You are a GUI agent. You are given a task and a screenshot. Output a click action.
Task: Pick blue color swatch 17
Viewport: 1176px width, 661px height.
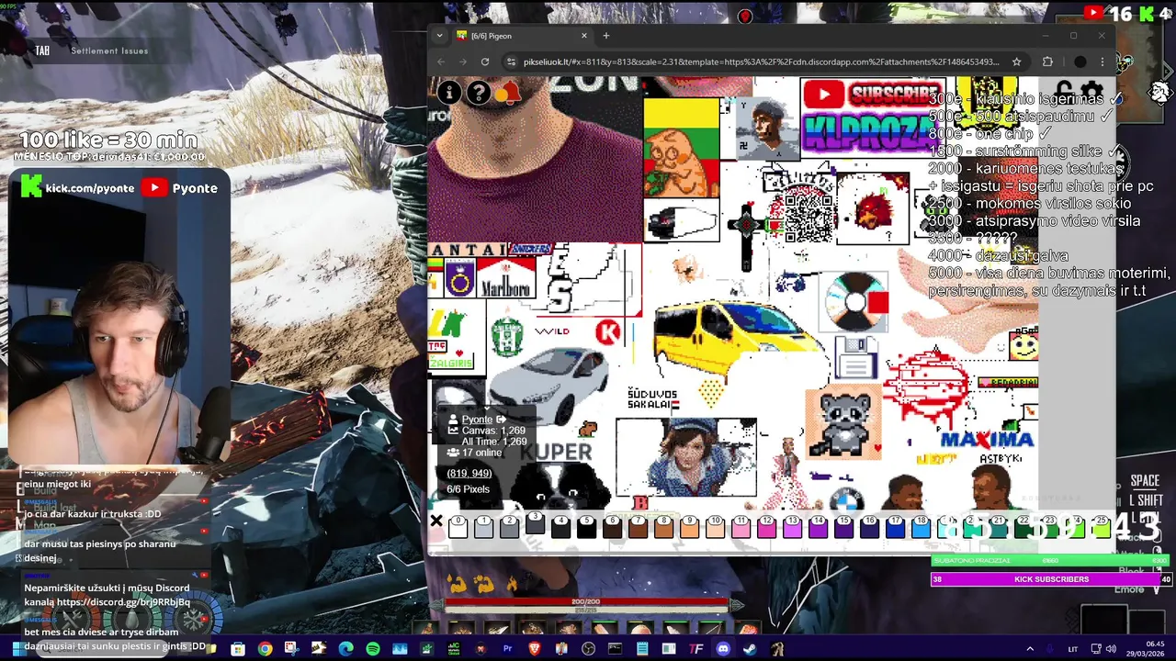[895, 526]
